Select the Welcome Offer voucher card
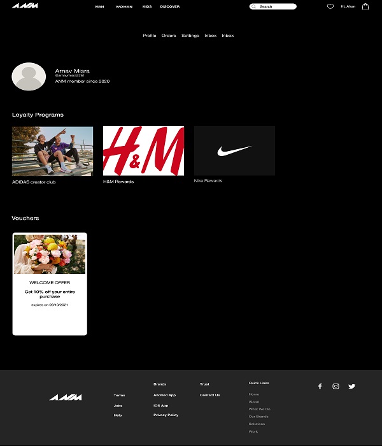The height and width of the screenshot is (446, 382). tap(50, 284)
